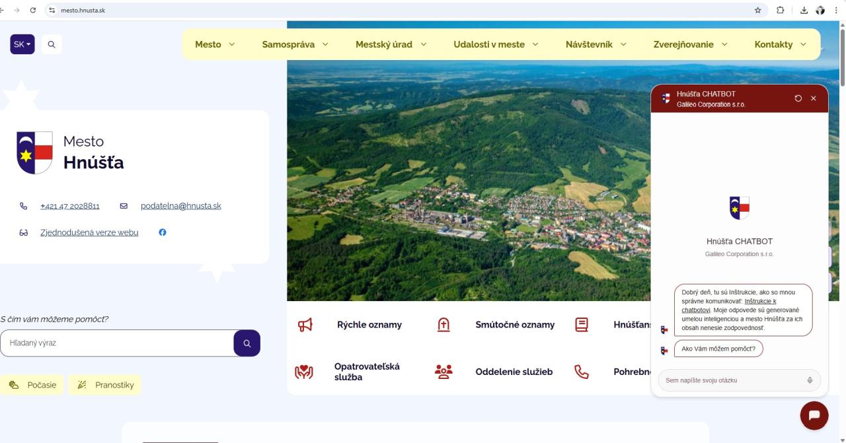Expand the Mesto menu
This screenshot has width=846, height=443.
pos(215,45)
